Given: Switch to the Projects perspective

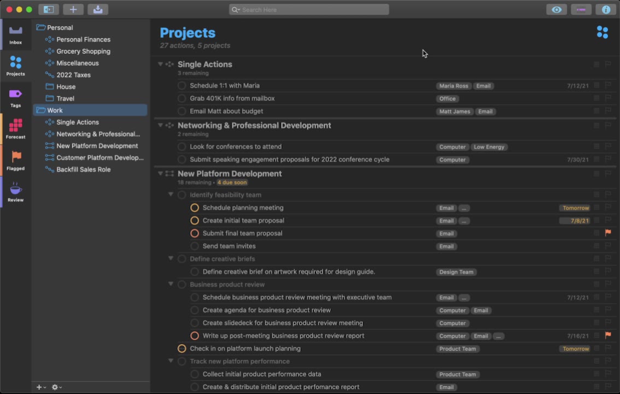Looking at the screenshot, I should coord(15,66).
